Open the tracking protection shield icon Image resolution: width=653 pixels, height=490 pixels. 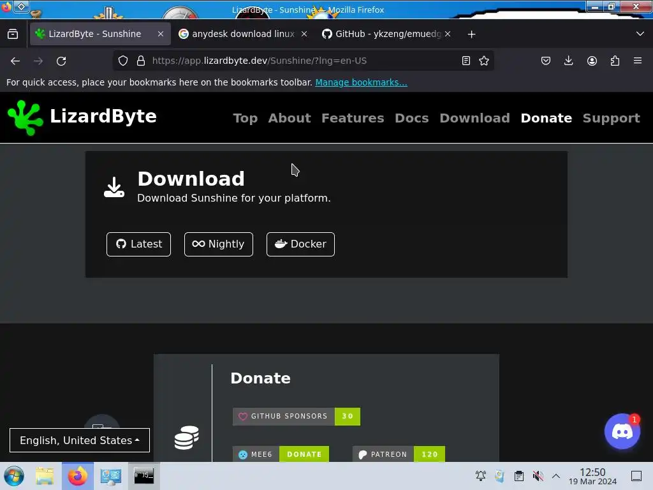(123, 61)
